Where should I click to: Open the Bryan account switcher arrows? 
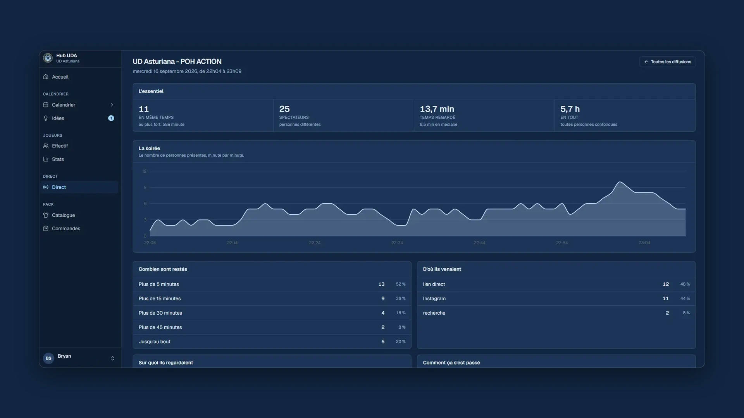point(113,358)
